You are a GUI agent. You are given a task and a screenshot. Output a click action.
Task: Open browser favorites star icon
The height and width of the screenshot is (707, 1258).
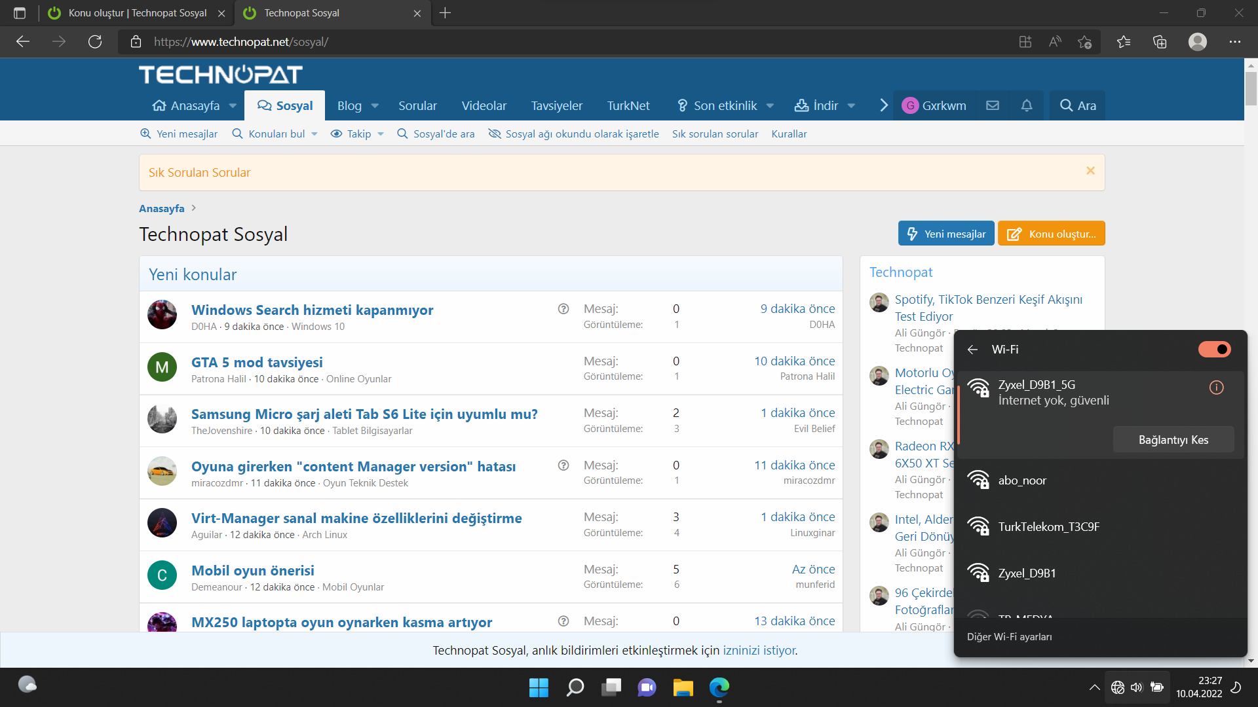[1124, 42]
